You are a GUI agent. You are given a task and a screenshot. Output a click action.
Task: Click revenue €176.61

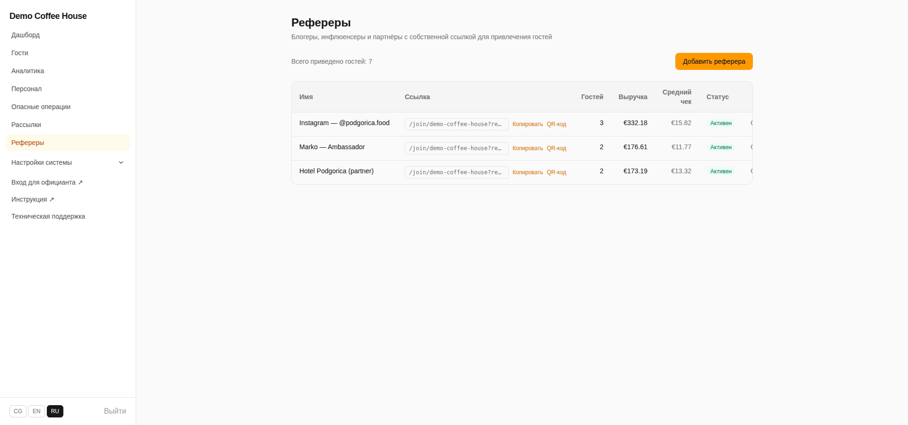pyautogui.click(x=635, y=147)
